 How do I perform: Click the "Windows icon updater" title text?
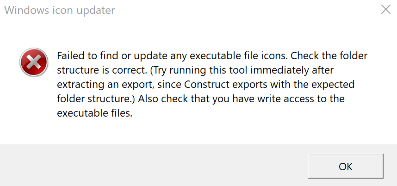60,10
